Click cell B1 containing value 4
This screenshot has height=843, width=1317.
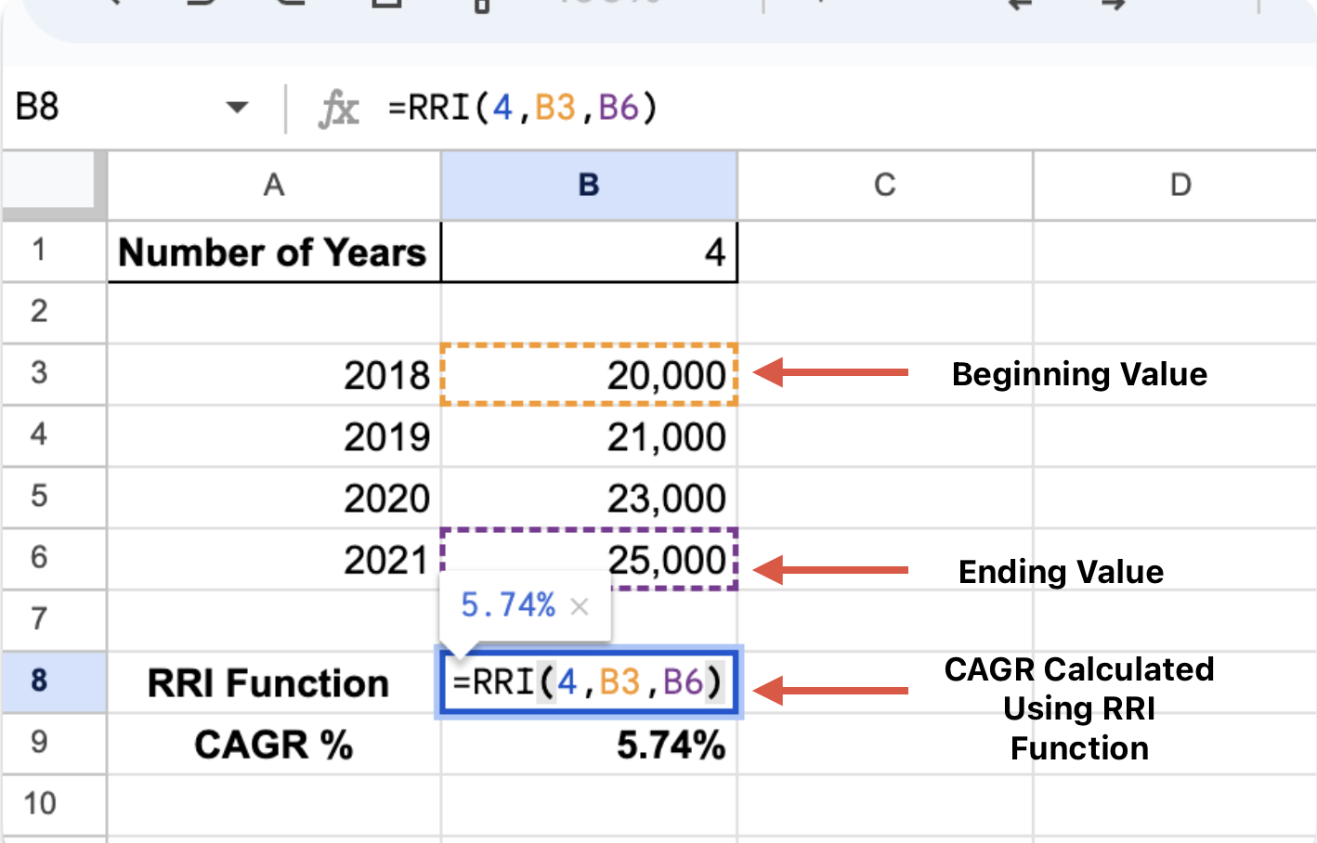[x=589, y=253]
